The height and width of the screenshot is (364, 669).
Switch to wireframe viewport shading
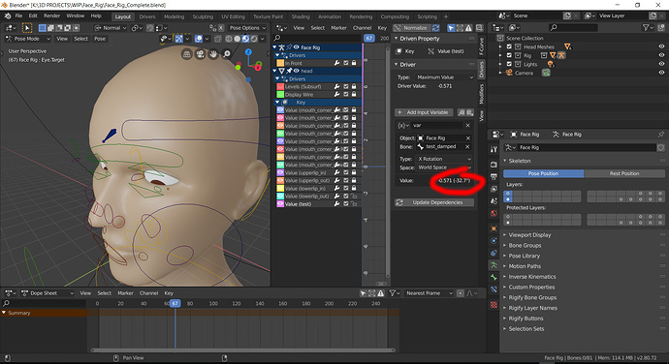pos(229,39)
